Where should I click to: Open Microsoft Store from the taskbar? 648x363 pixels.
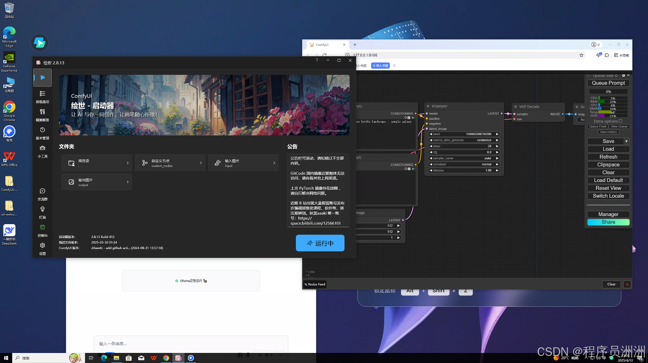[129, 358]
